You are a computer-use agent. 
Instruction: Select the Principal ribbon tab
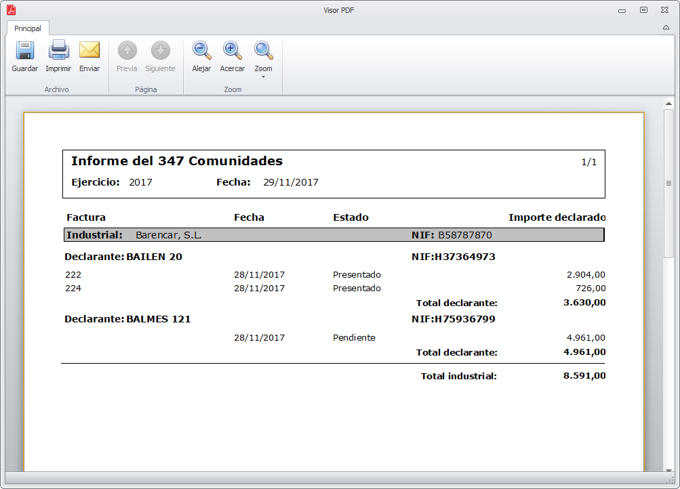[x=28, y=28]
